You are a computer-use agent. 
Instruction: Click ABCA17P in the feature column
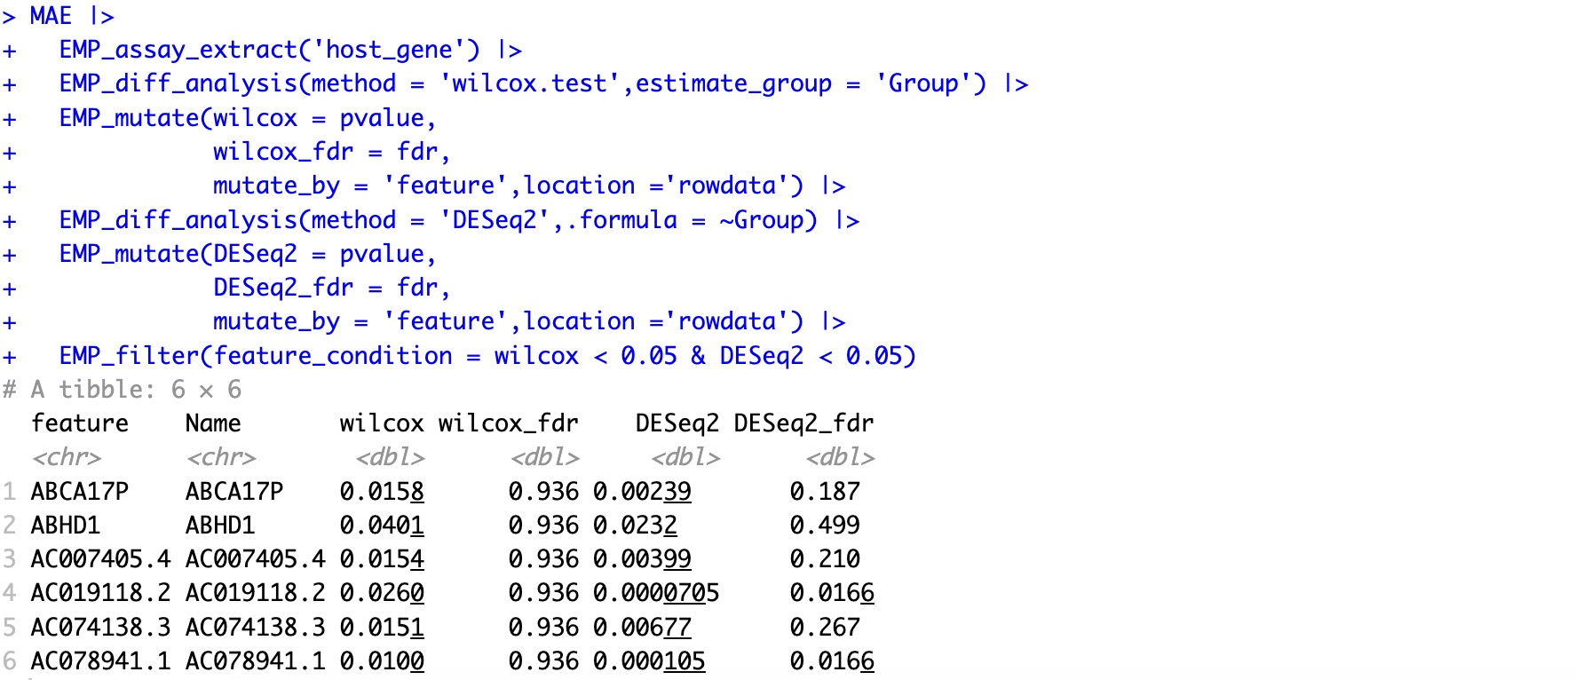(80, 492)
